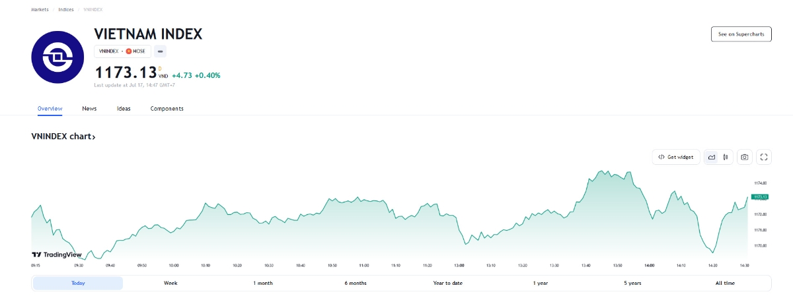The width and height of the screenshot is (793, 302).
Task: Click the See on Supercharts button
Action: 741,34
